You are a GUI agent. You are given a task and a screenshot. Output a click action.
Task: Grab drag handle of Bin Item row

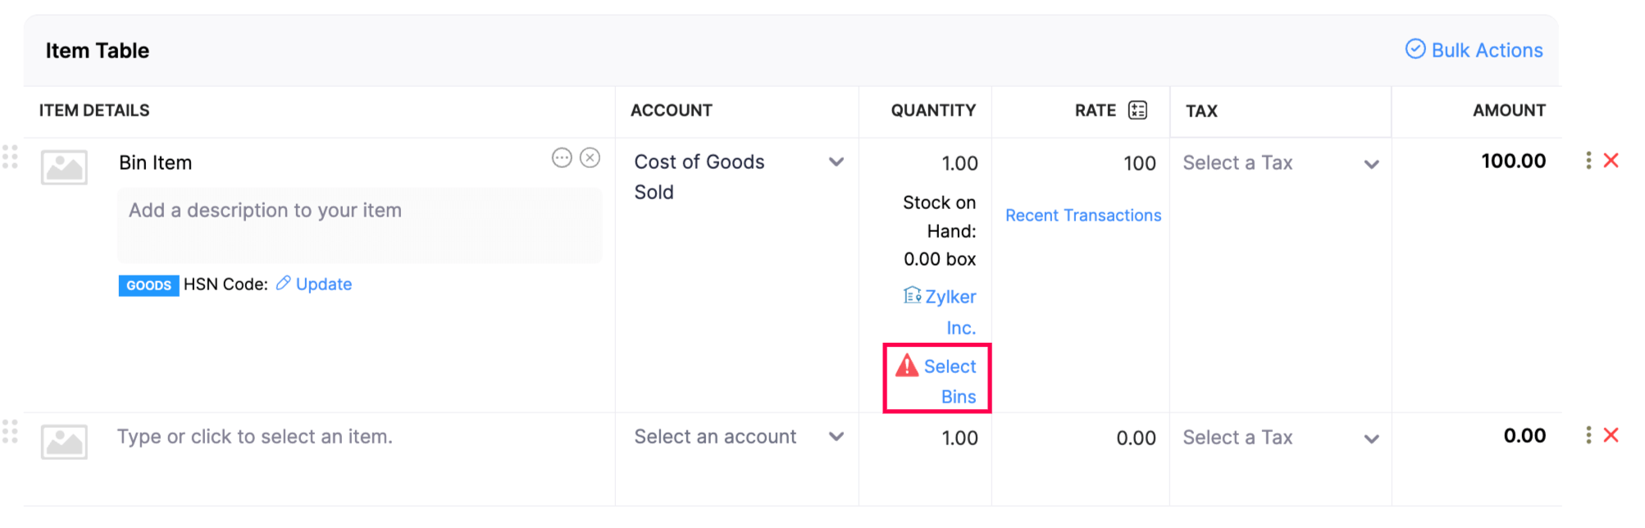click(10, 157)
